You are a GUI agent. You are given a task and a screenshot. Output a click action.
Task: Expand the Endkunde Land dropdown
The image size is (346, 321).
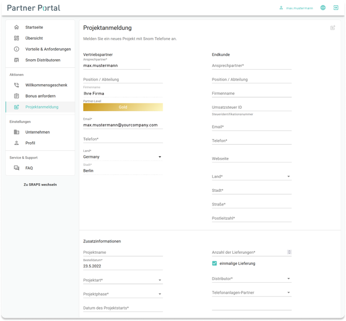tap(288, 177)
